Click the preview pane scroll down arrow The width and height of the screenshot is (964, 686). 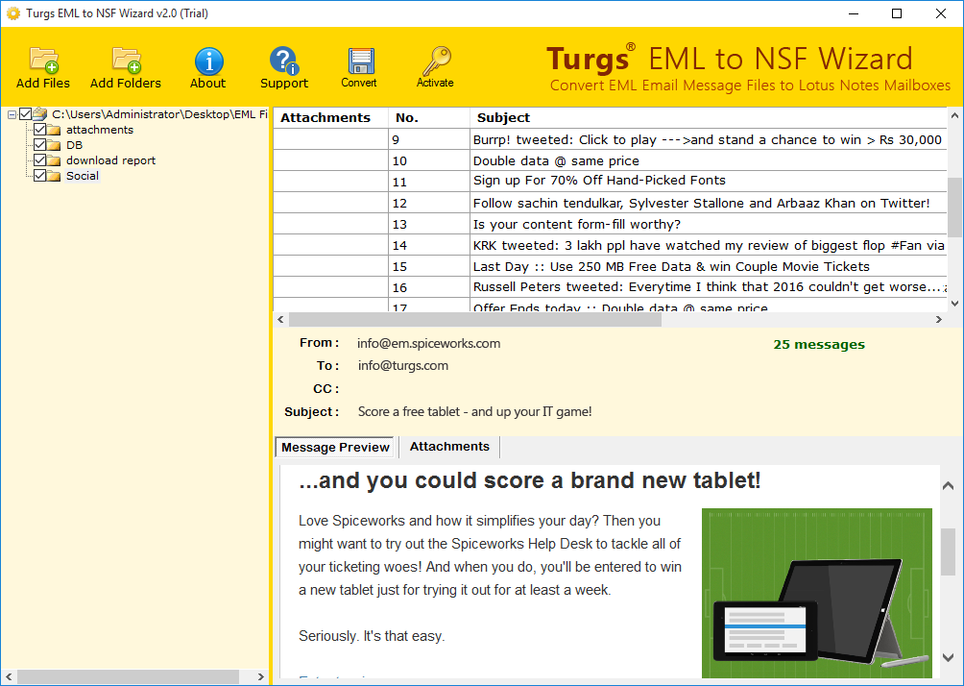[x=948, y=658]
